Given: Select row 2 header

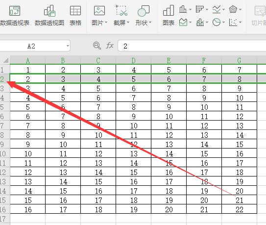Looking at the screenshot, I should pyautogui.click(x=2, y=79).
